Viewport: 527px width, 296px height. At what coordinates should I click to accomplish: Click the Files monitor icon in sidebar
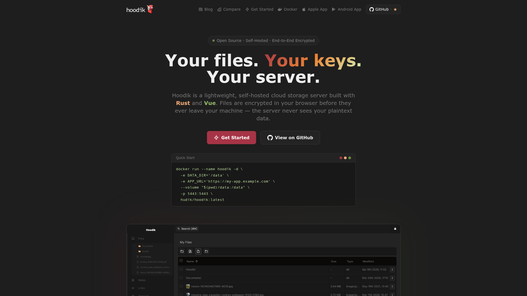(x=133, y=238)
